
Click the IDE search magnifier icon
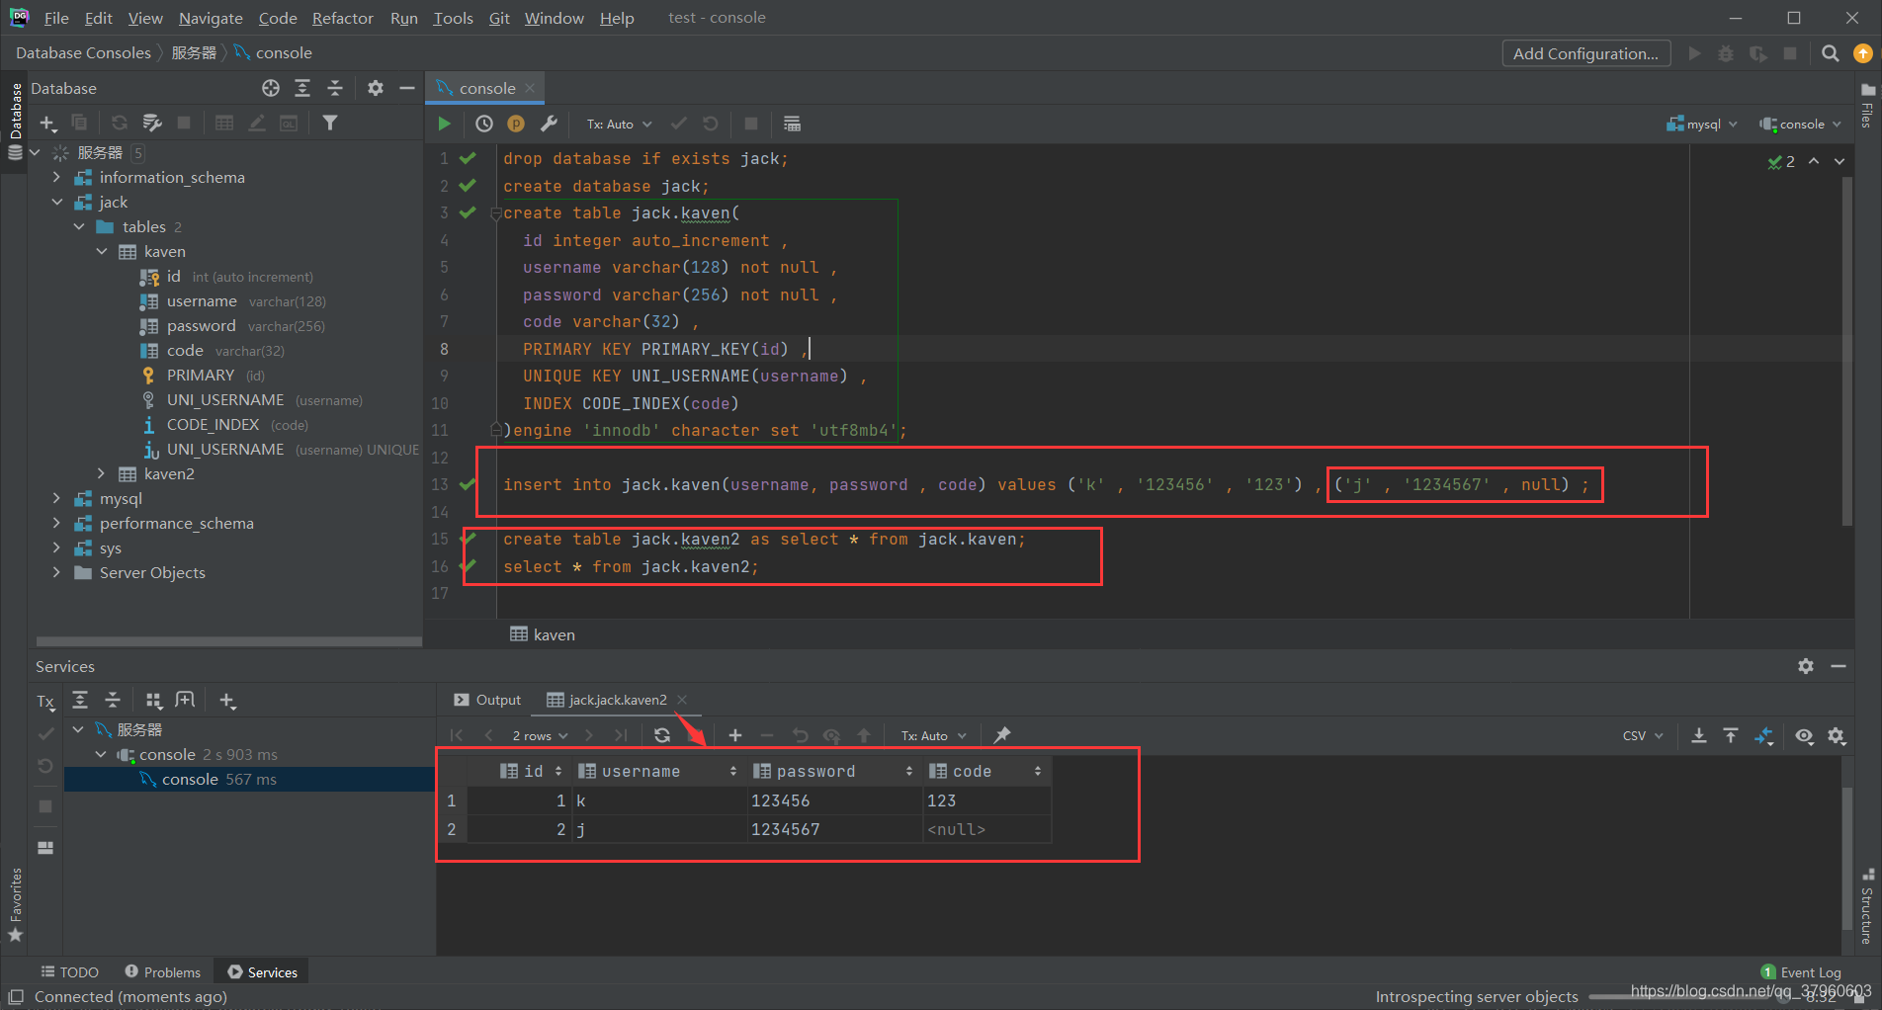[x=1831, y=53]
